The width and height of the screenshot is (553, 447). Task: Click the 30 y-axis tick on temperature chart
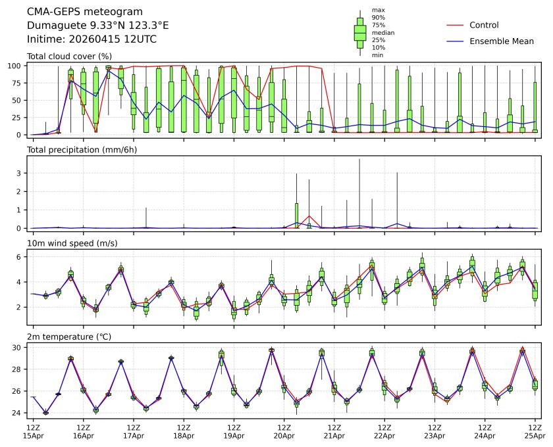click(19, 348)
